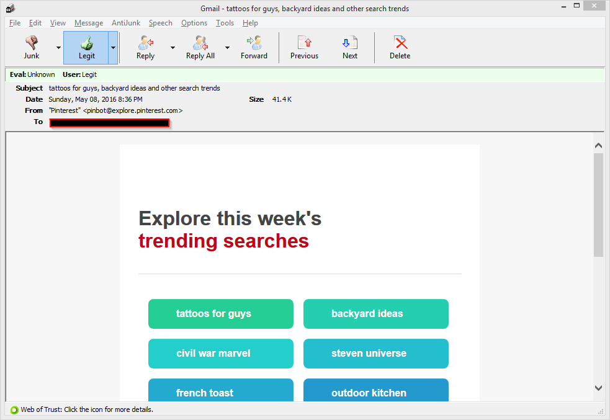Open the Reply dropdown arrow
The height and width of the screenshot is (420, 610).
point(173,48)
